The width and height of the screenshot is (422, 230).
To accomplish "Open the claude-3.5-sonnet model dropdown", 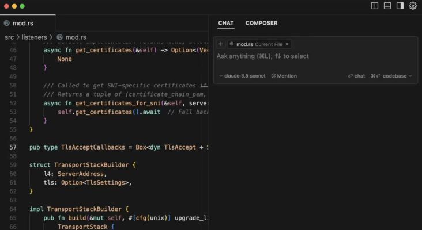I will [242, 76].
